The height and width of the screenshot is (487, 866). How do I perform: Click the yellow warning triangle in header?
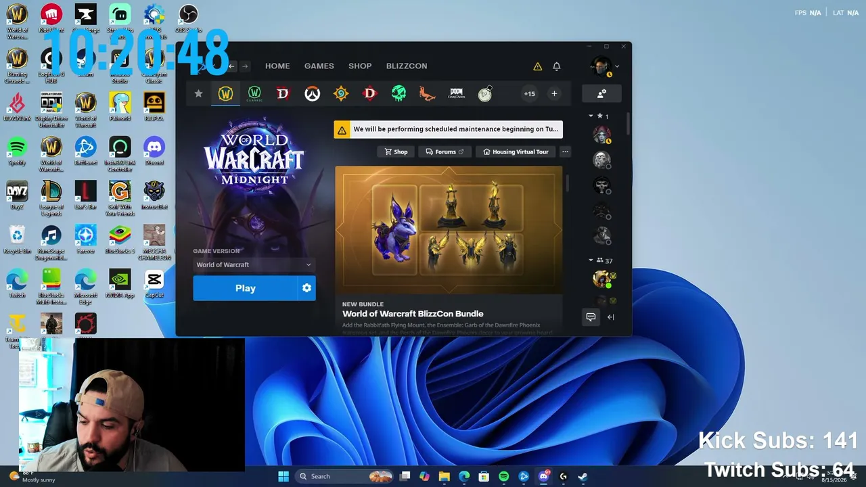click(537, 66)
